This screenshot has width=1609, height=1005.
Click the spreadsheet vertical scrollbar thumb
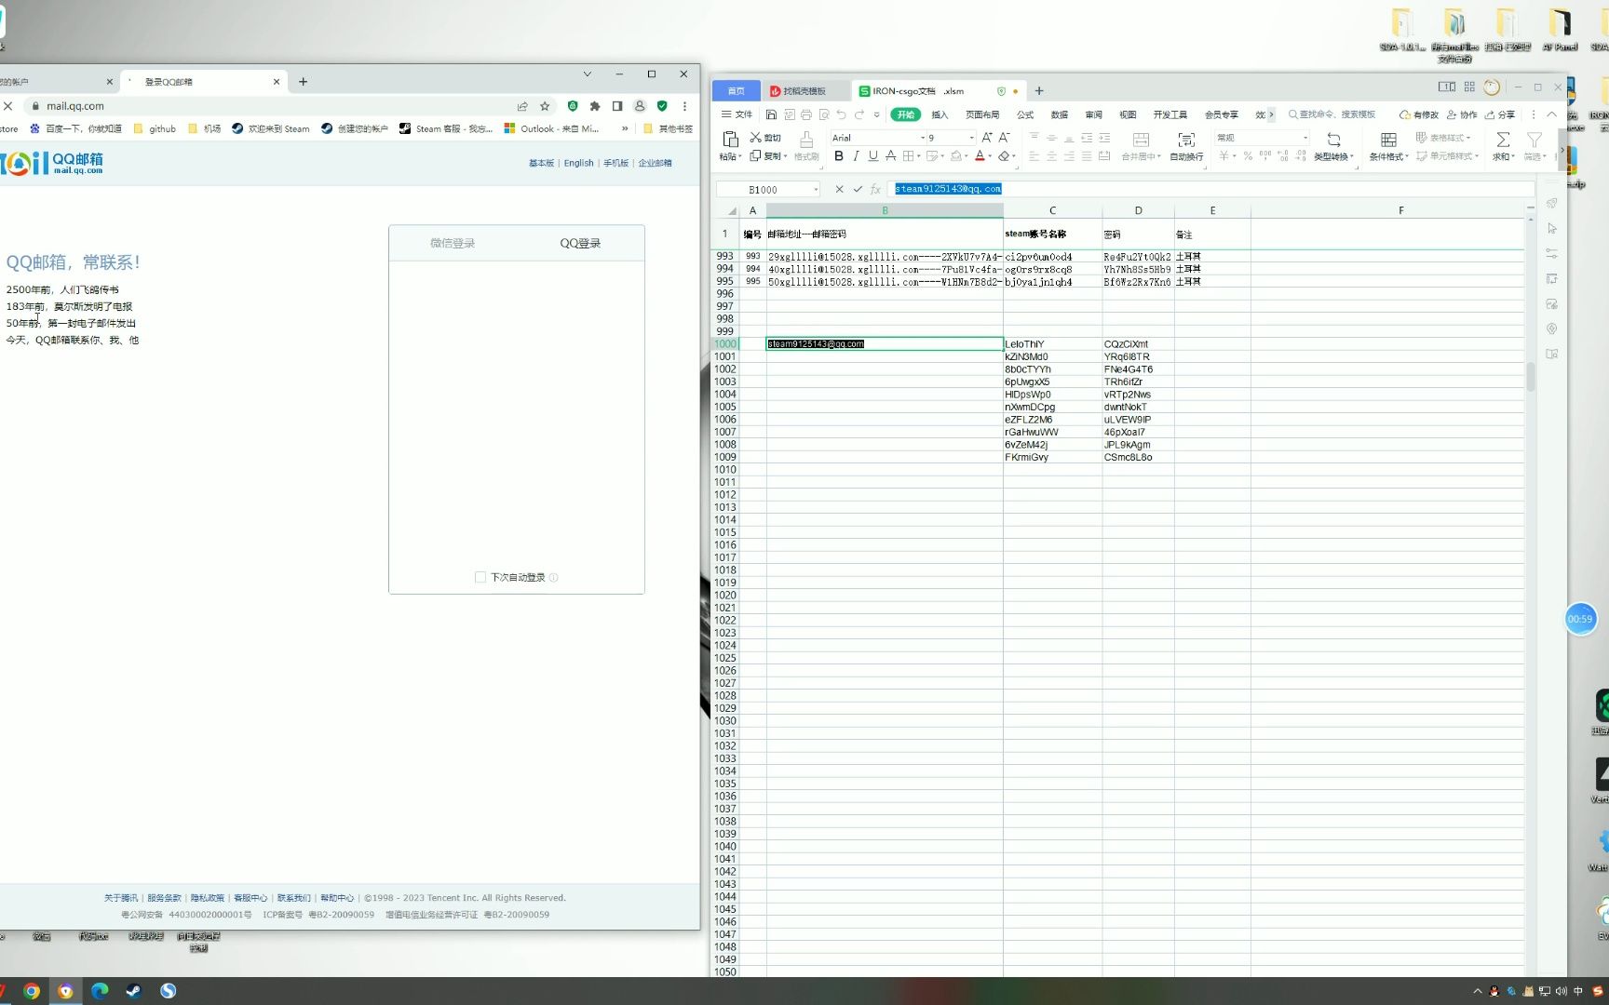pos(1531,376)
